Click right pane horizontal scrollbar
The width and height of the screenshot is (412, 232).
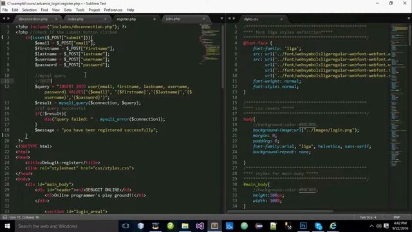[281, 211]
